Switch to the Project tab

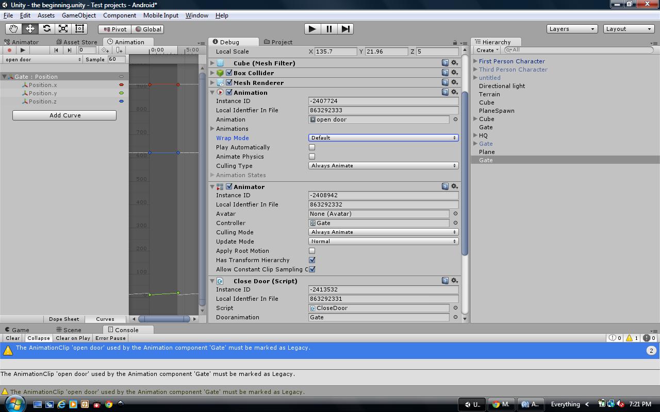(278, 42)
